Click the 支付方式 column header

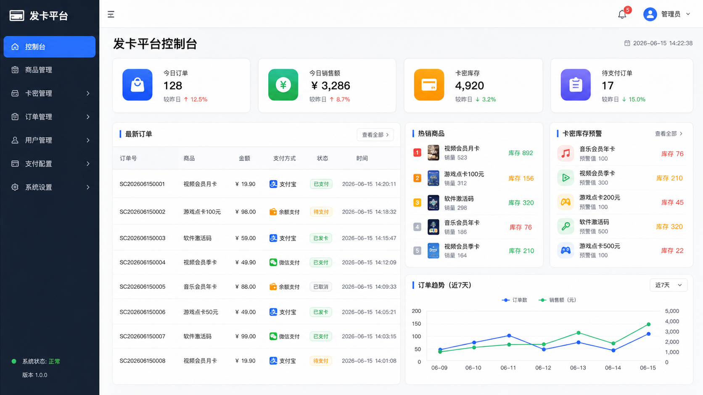(285, 158)
